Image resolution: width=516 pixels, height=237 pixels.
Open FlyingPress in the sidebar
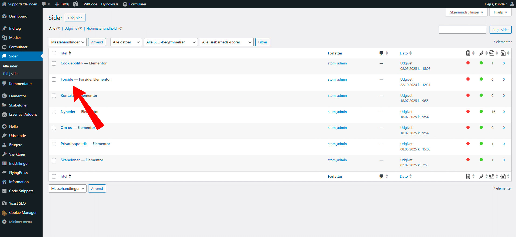[x=18, y=173]
